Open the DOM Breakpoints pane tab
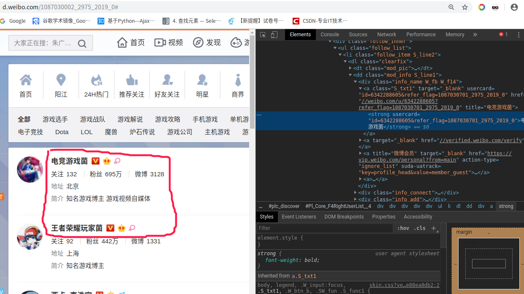Screen dimensions: 524x294 pos(344,217)
